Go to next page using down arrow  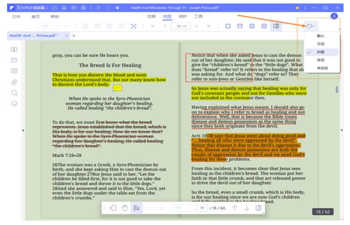coord(246,208)
